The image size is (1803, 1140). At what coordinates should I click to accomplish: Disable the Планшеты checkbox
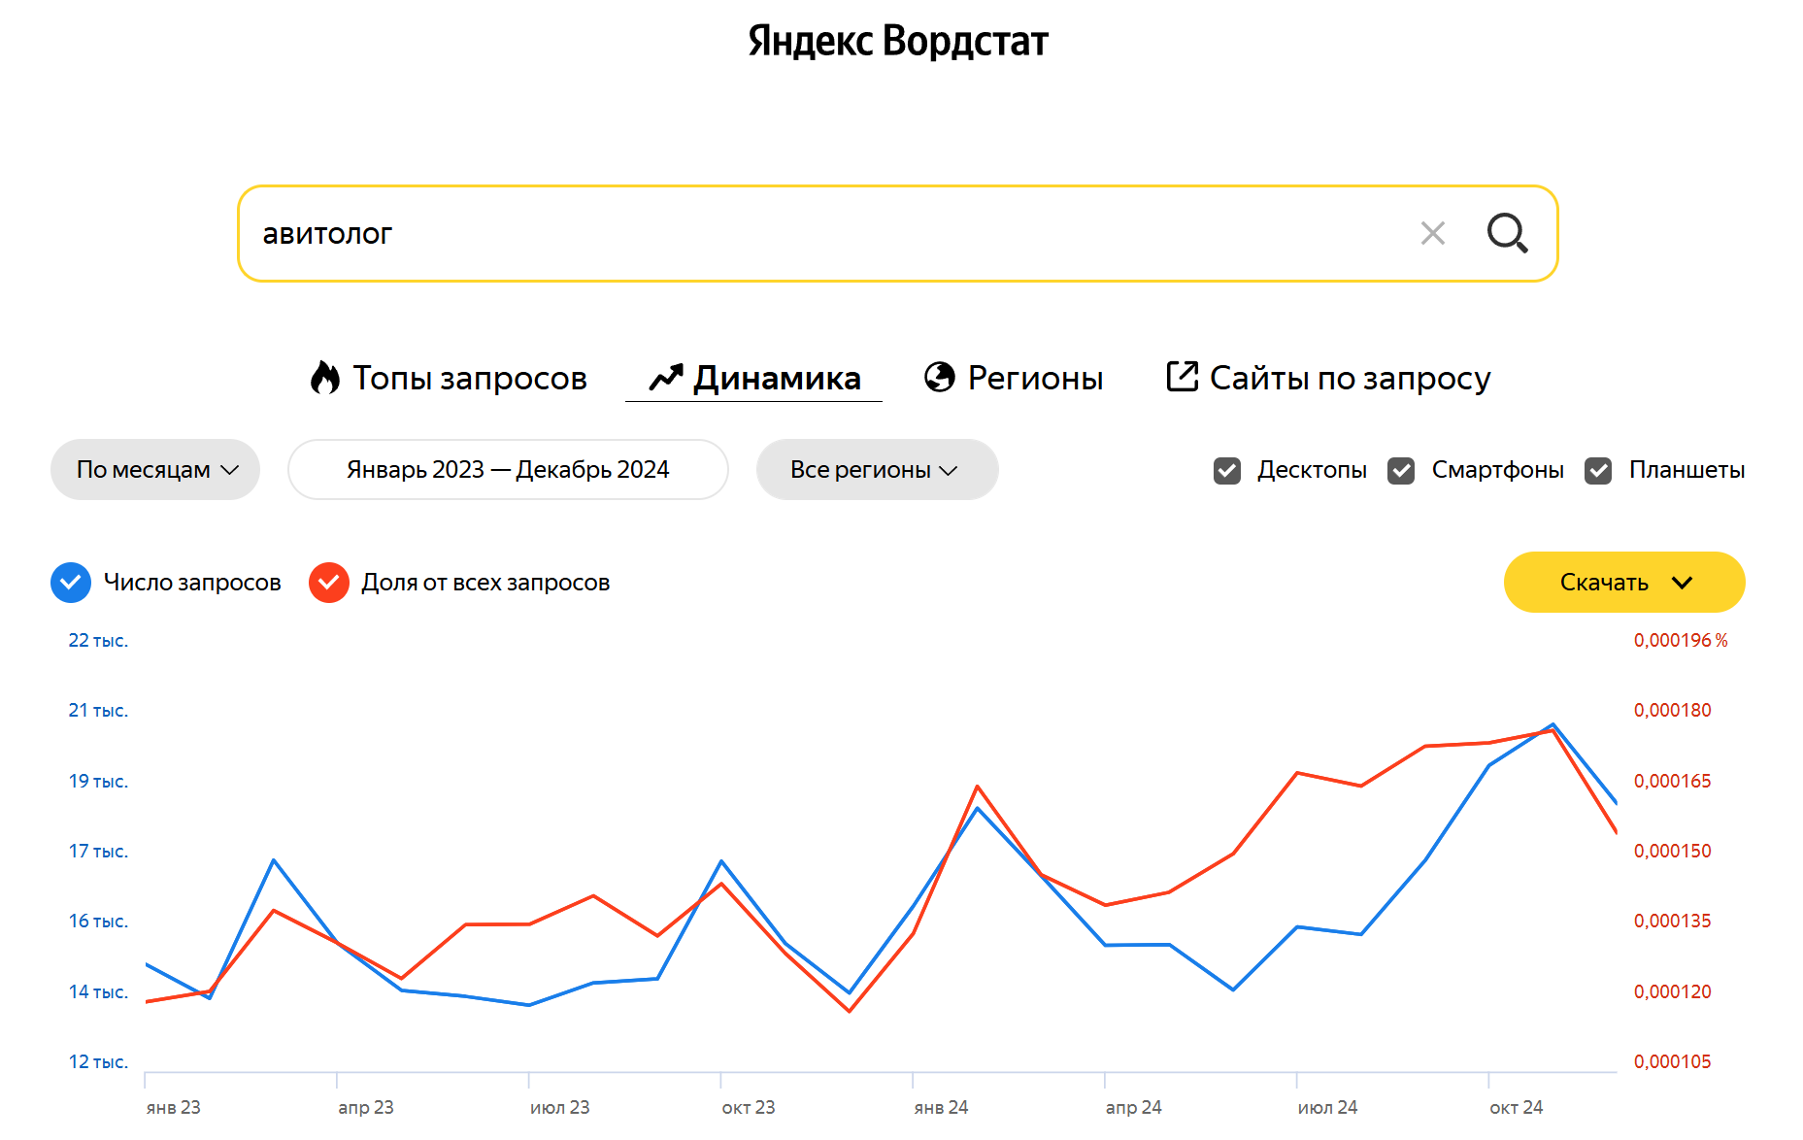click(1598, 471)
